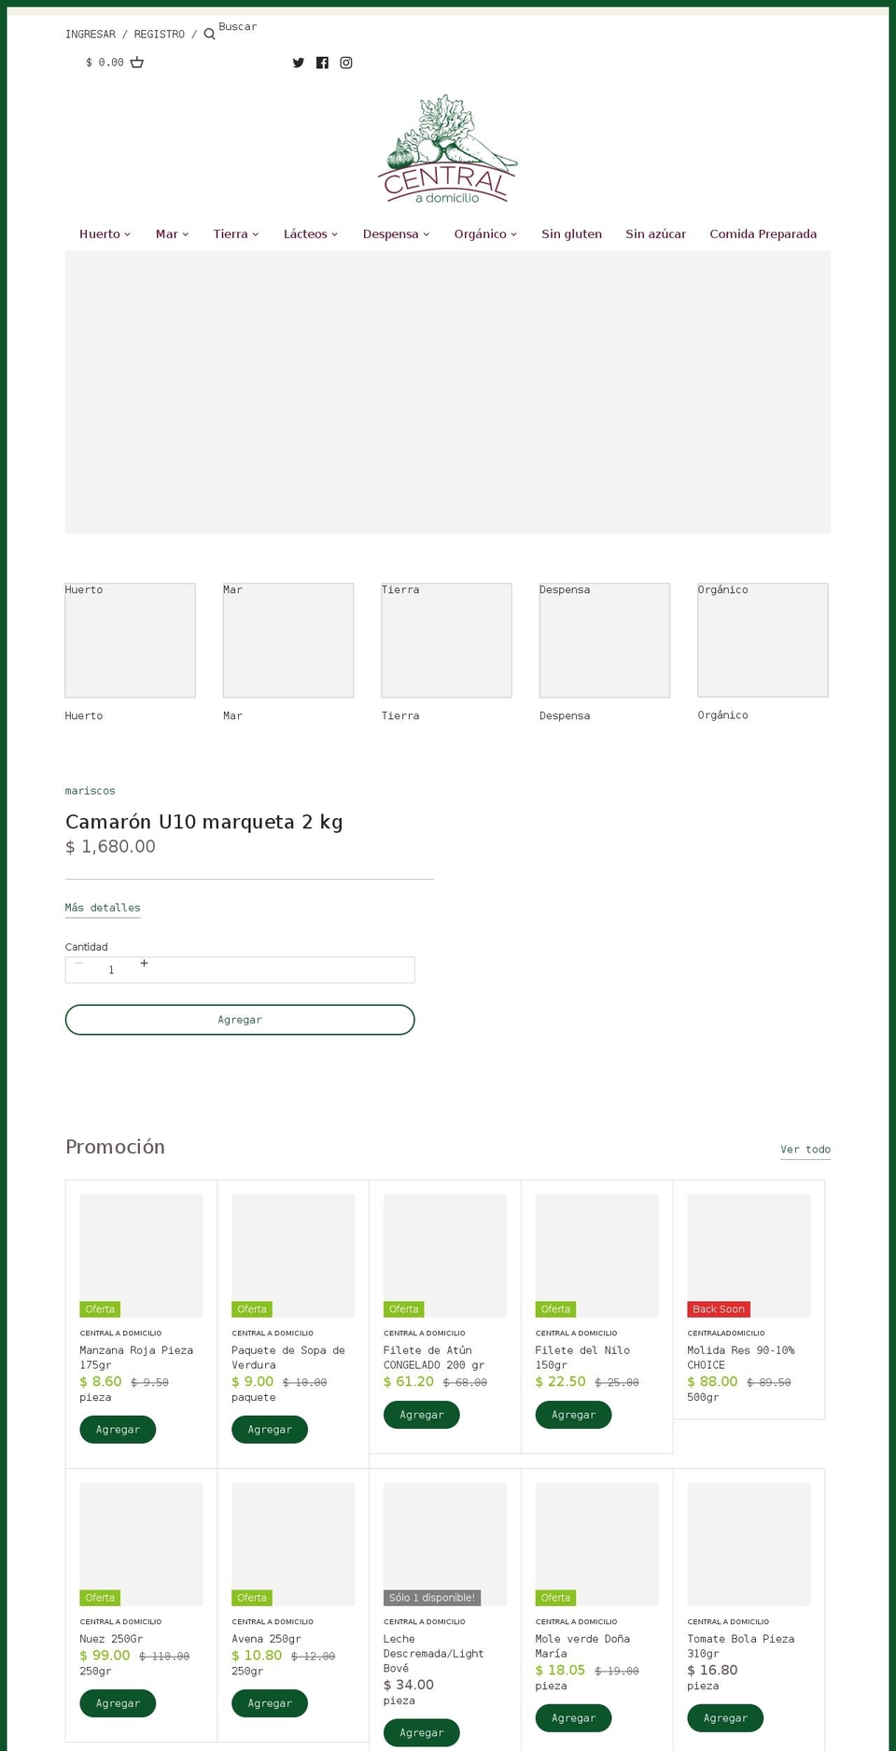Open the shopping cart basket icon
Image resolution: width=896 pixels, height=1751 pixels.
(137, 63)
